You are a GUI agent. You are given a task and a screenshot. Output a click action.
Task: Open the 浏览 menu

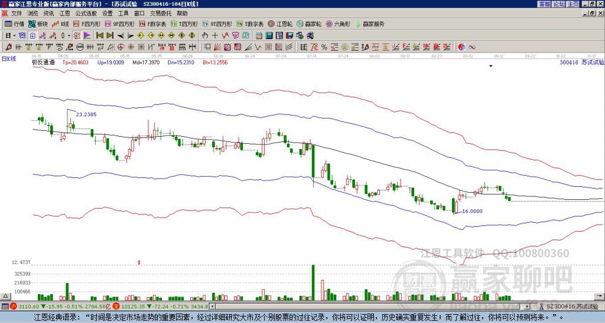coord(32,14)
